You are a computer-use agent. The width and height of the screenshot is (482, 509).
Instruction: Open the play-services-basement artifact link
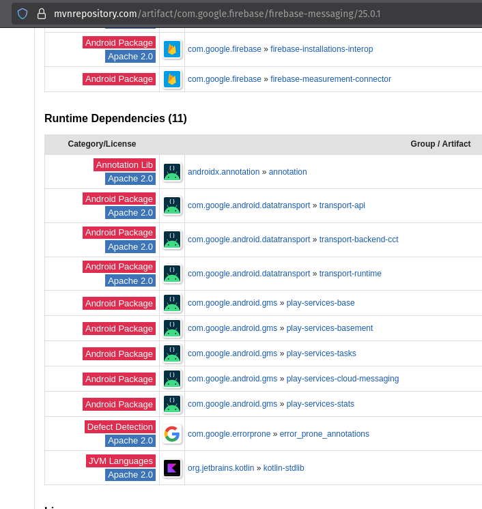point(329,328)
